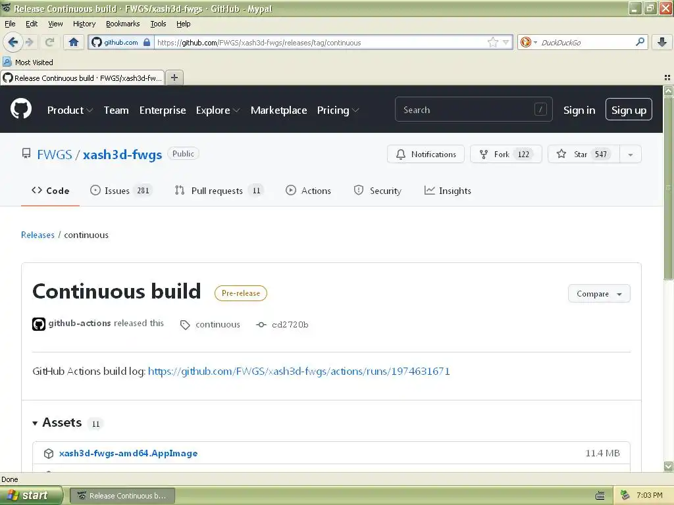The width and height of the screenshot is (674, 505).
Task: Click the scrollbar down arrow
Action: [x=668, y=466]
